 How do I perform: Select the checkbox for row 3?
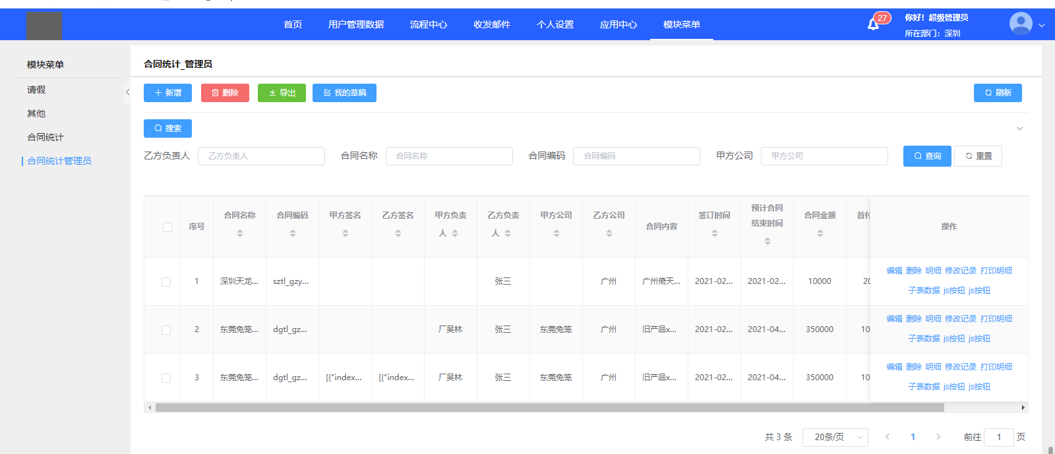point(166,378)
